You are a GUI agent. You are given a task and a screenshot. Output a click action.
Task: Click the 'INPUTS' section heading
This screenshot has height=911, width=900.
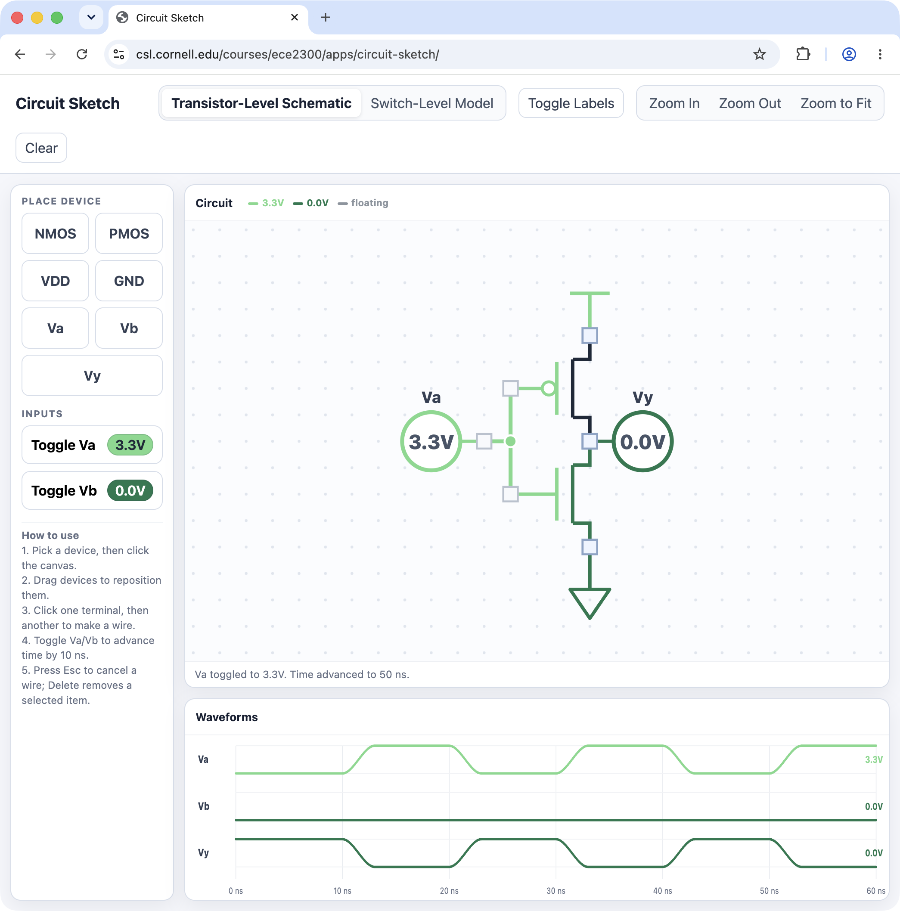tap(42, 414)
